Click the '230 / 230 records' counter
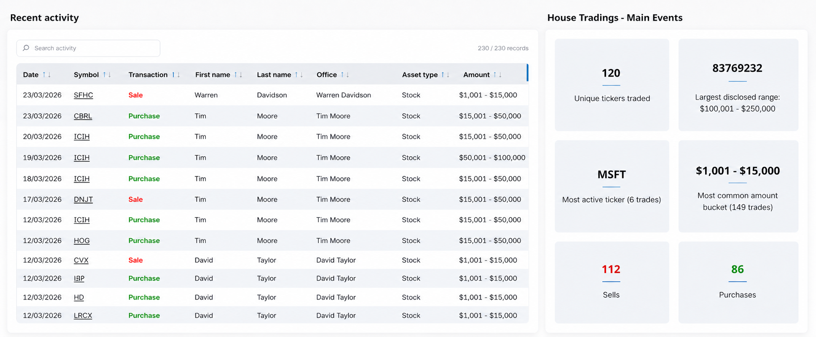 coord(503,48)
